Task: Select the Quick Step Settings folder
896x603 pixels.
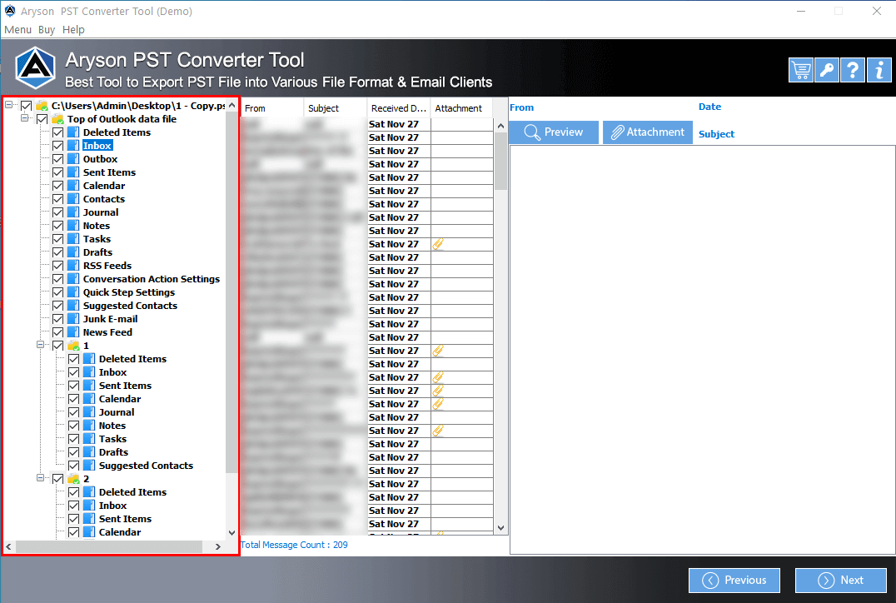Action: point(129,292)
